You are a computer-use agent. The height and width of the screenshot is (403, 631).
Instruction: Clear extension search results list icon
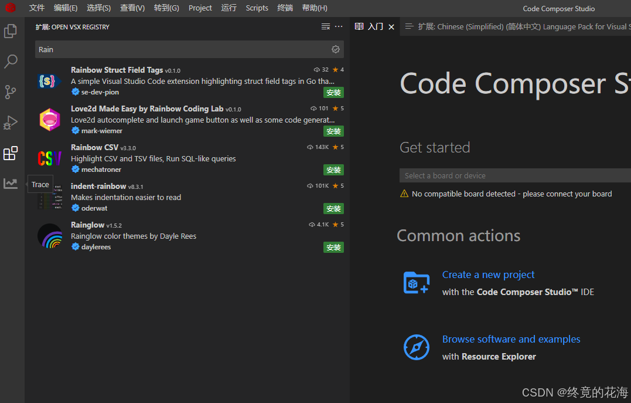tap(326, 26)
